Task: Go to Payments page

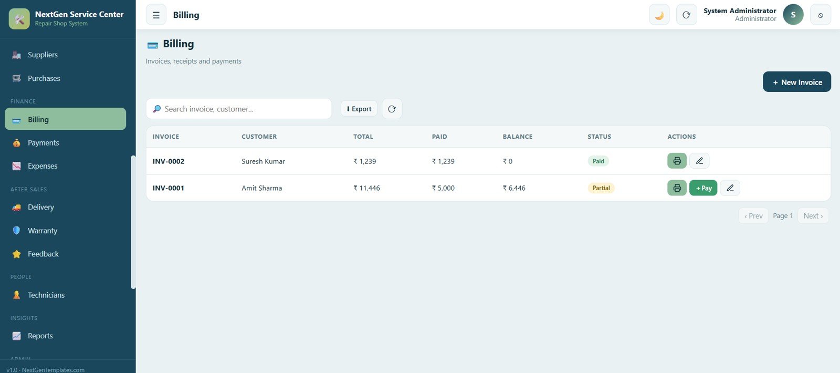Action: click(x=65, y=143)
